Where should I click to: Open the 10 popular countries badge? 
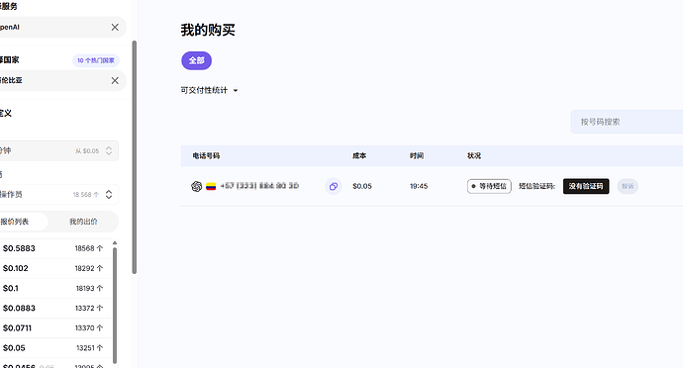(96, 60)
